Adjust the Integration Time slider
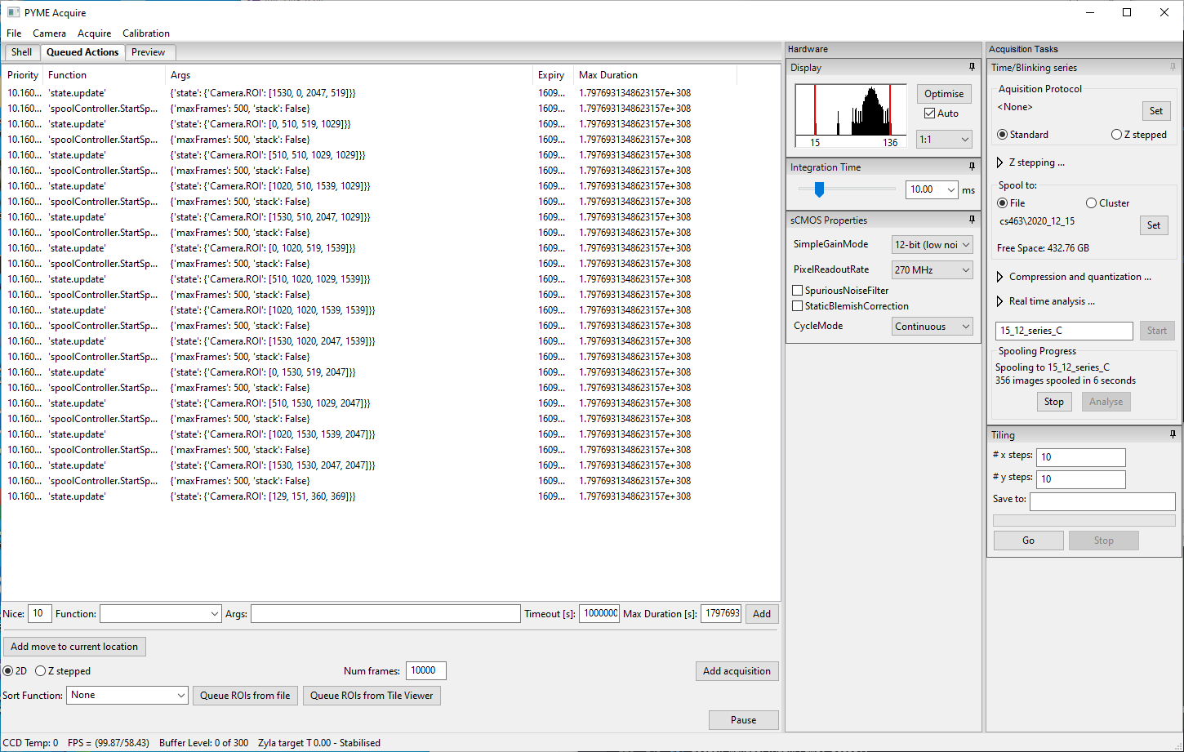 tap(820, 189)
